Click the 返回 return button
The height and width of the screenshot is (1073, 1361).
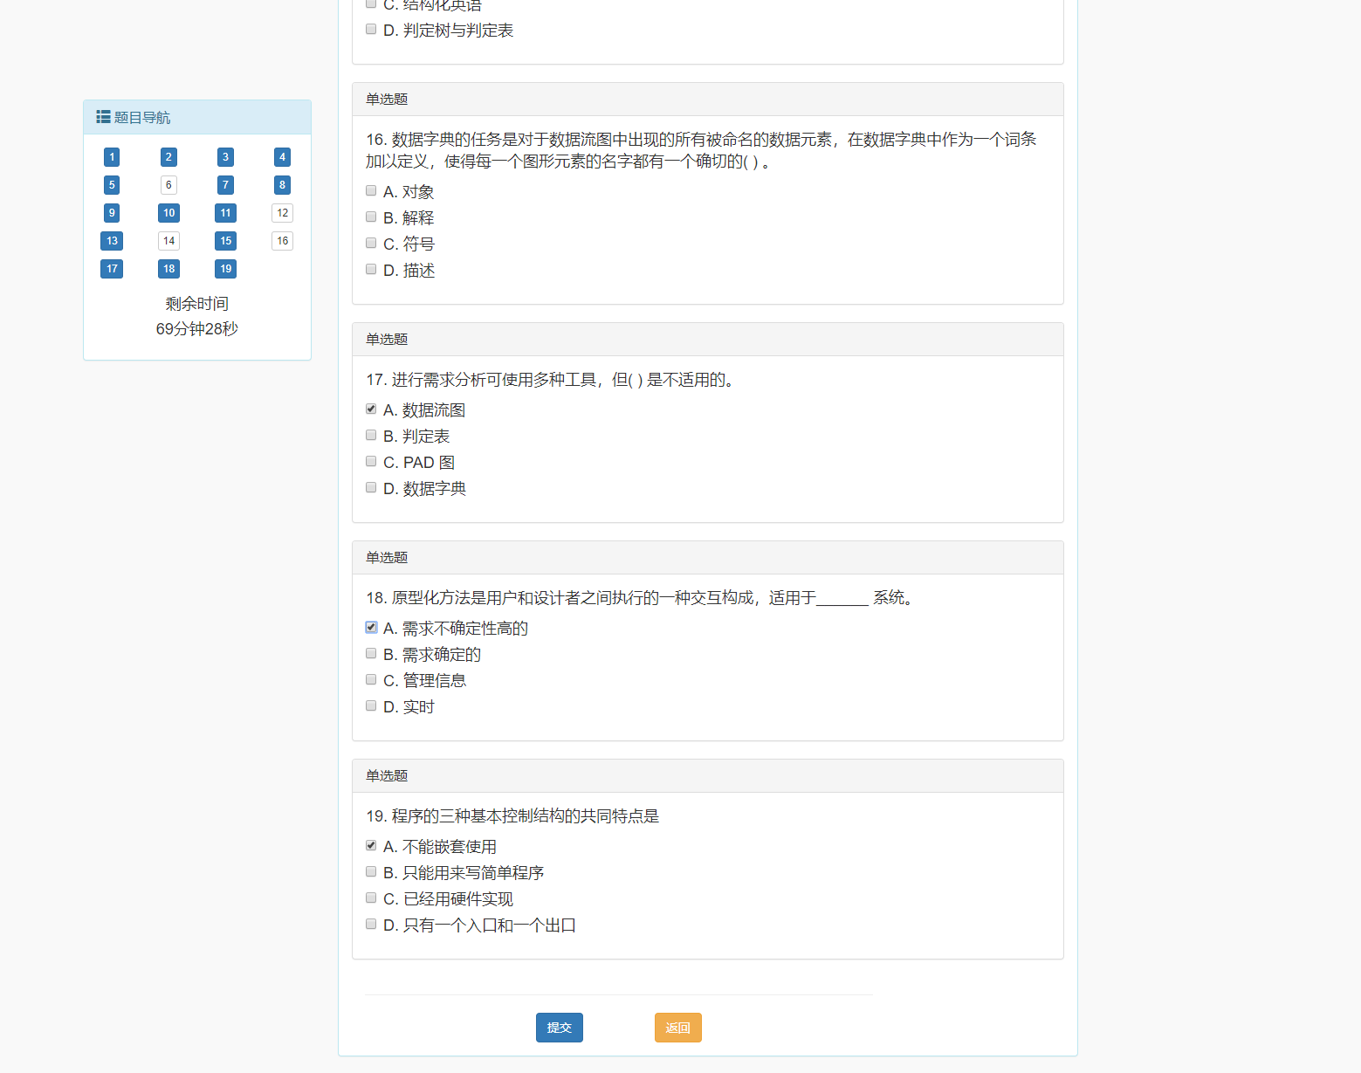[x=677, y=1028]
